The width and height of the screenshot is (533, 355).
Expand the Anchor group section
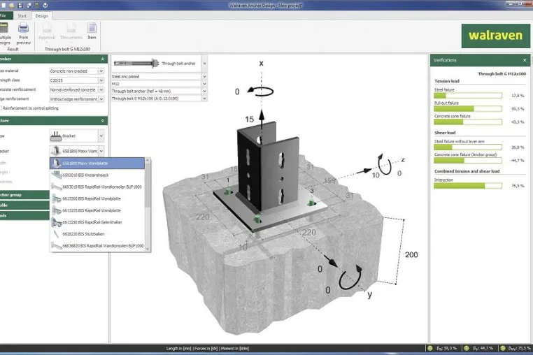(x=24, y=195)
